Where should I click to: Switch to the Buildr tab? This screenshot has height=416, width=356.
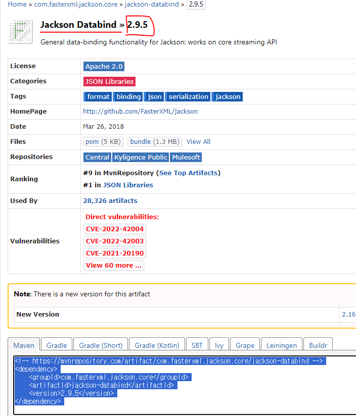coord(318,345)
